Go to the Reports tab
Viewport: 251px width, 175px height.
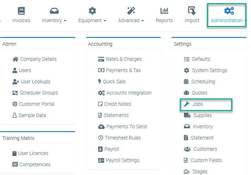[x=164, y=15]
